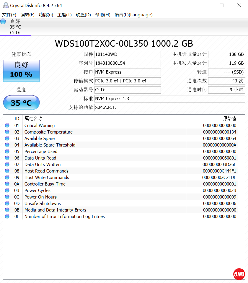Screen dimensions: 248x283
Task: Click the CrystalDiskInfo app icon in title bar
Action: click(x=5, y=5)
